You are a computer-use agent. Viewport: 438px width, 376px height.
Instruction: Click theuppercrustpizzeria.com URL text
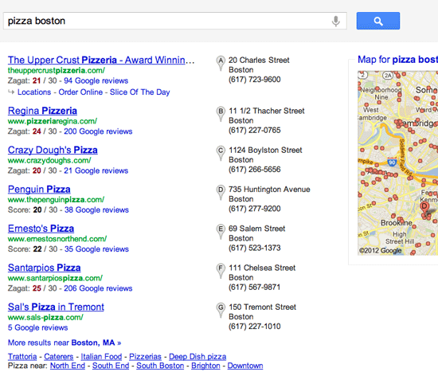tap(57, 70)
